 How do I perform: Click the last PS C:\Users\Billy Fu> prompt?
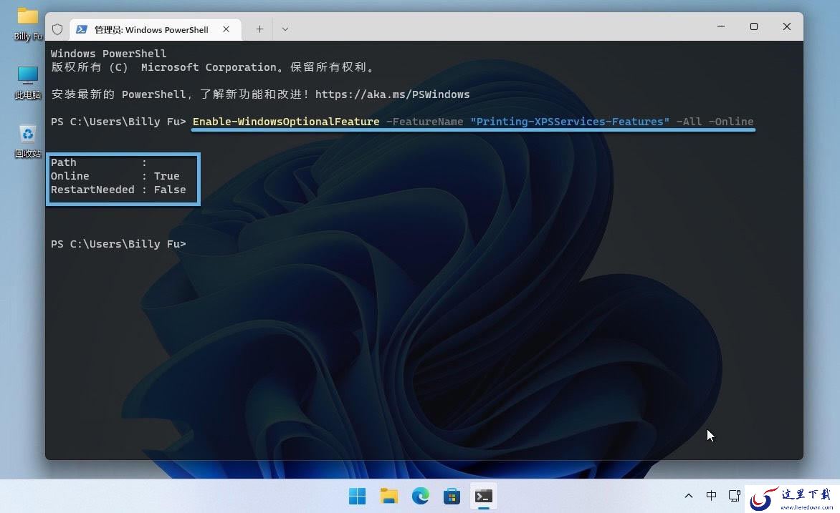pyautogui.click(x=118, y=244)
